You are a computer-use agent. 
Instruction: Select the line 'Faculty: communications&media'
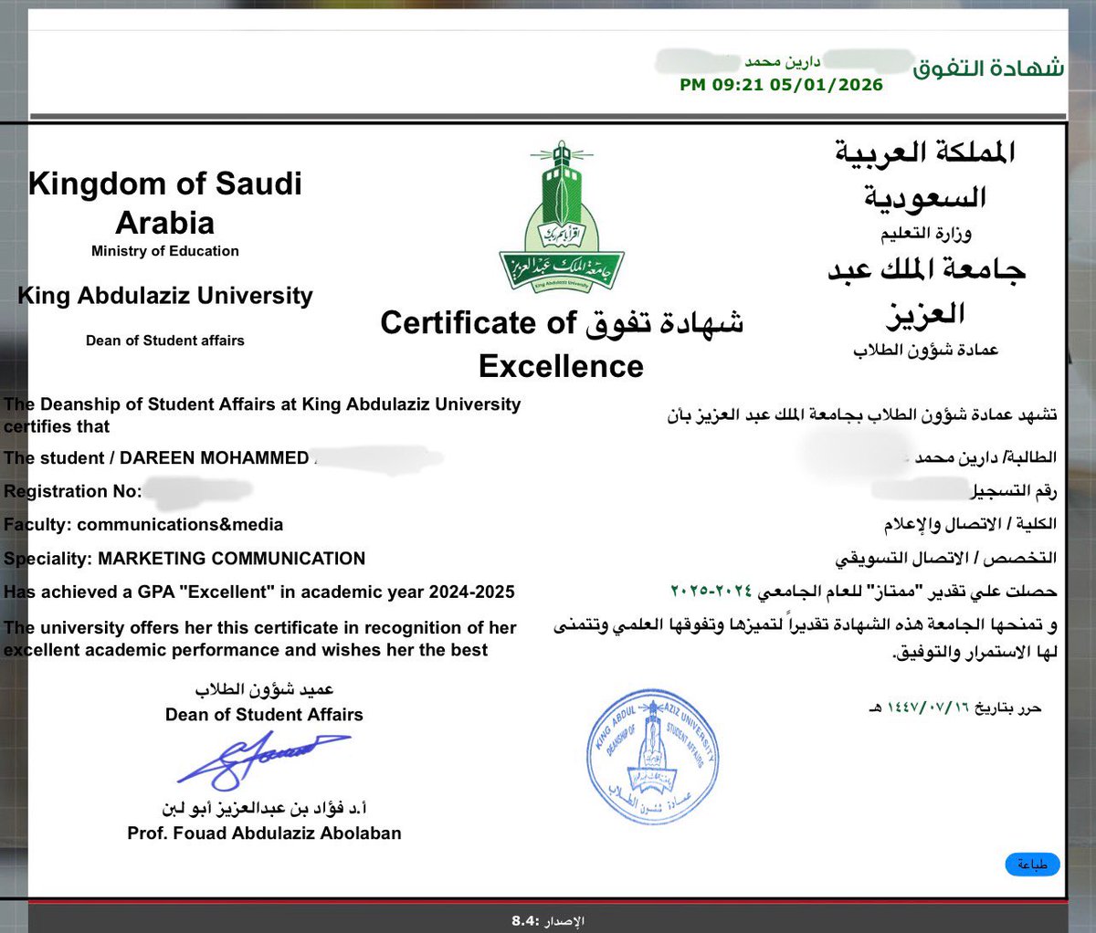(x=143, y=525)
